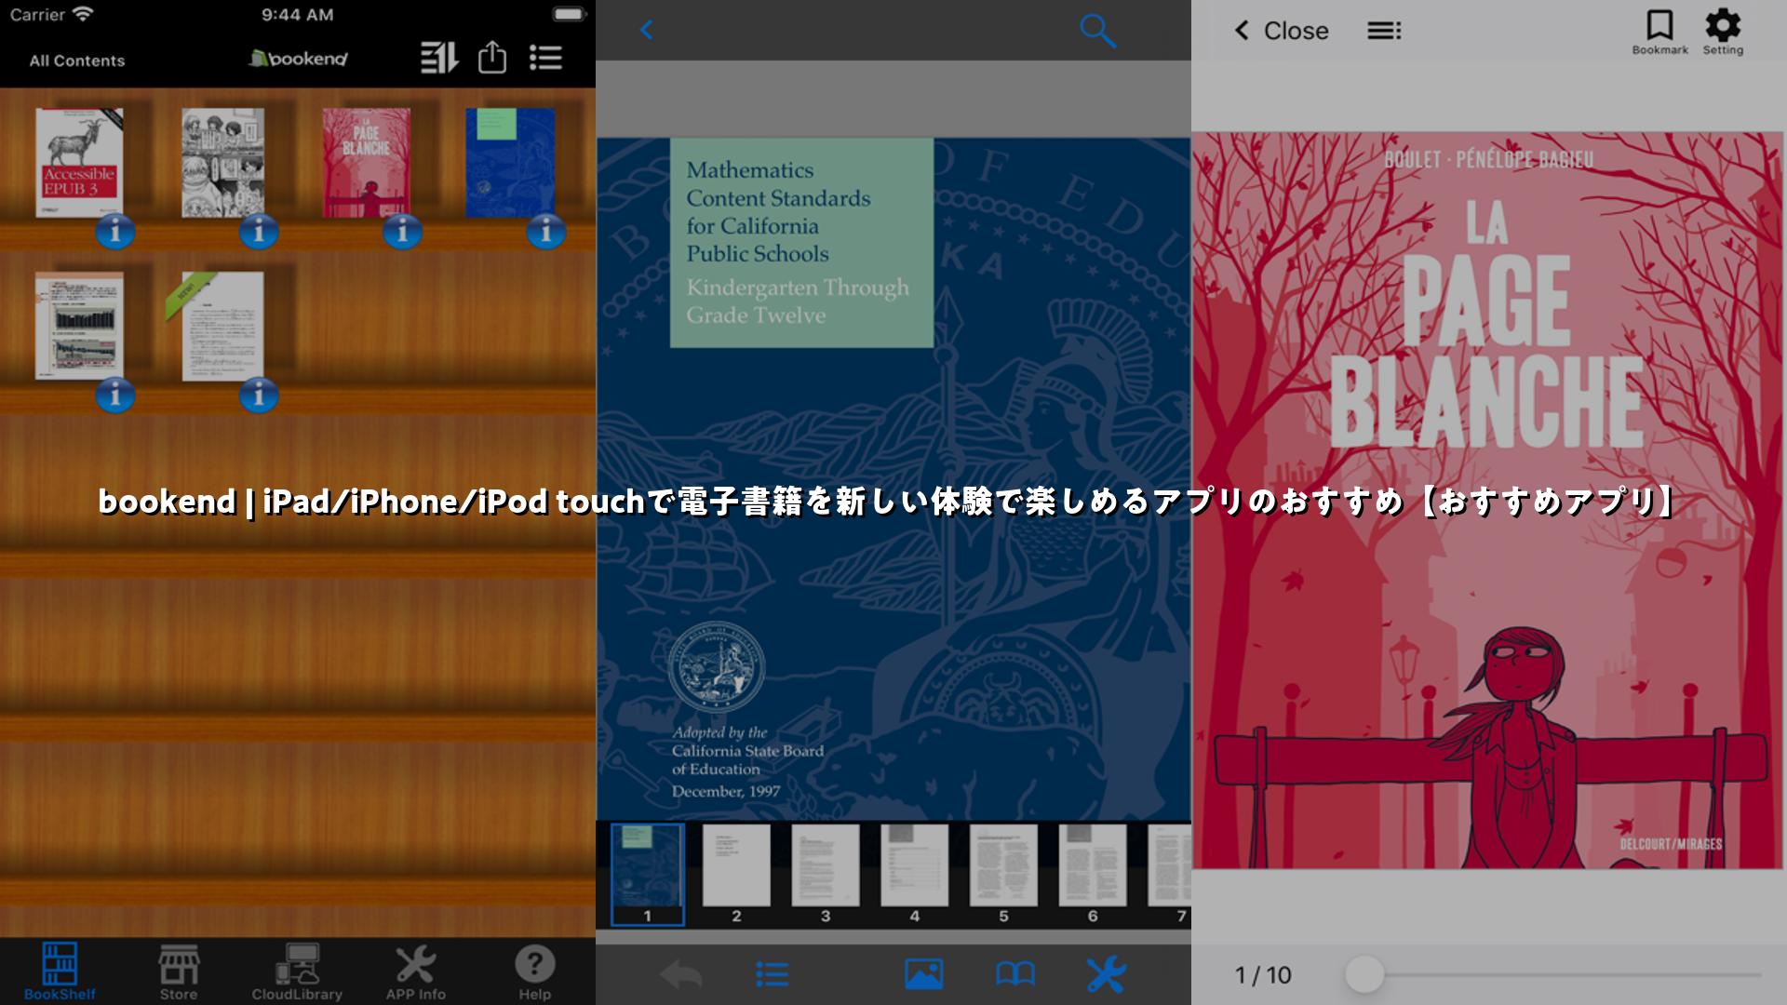Open tools wrench icon in PDF toolbar
The height and width of the screenshot is (1005, 1787).
(x=1106, y=974)
